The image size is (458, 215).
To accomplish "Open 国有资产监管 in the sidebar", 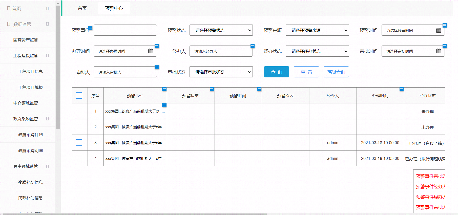I will (26, 40).
